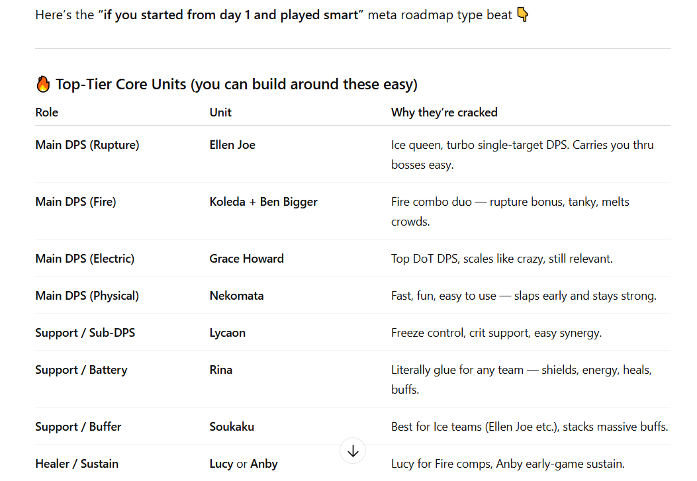Click the Support / Battery role cell
This screenshot has height=481, width=697.
(81, 370)
